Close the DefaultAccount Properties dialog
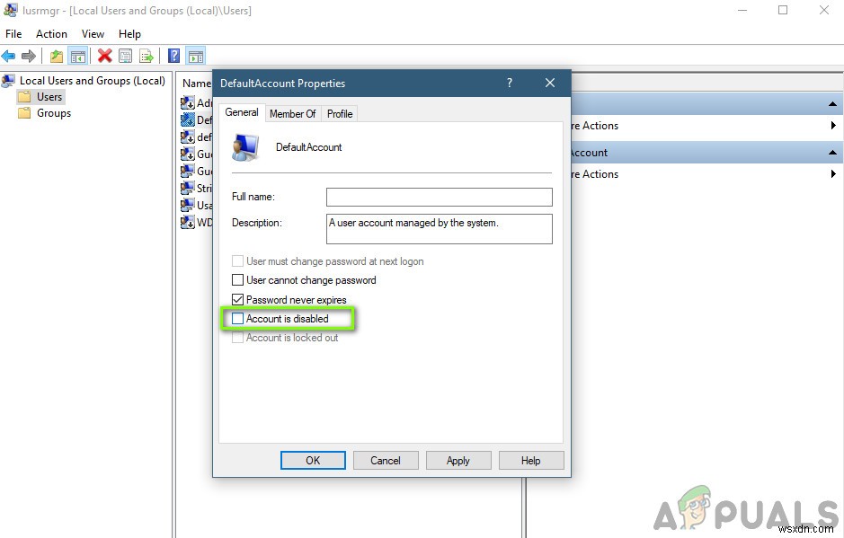Viewport: 844px width, 538px height. click(549, 83)
